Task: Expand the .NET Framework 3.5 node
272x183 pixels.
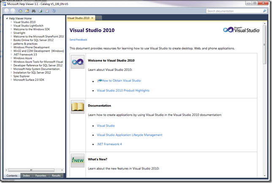Action: 11,55
